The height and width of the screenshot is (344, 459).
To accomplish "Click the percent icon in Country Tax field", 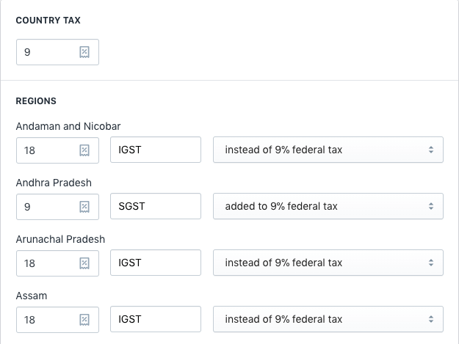I will point(84,52).
